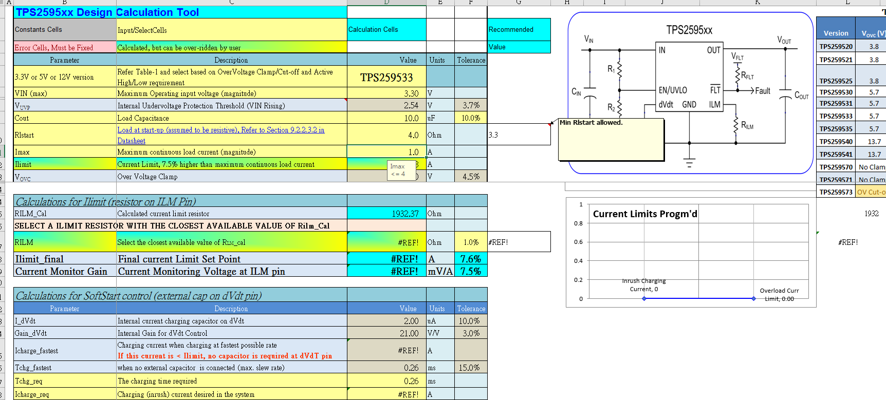Select the Cout tolerance 10.0% cell

coord(471,118)
